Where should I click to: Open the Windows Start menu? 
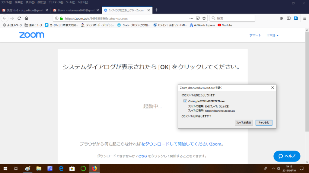coord(5,168)
